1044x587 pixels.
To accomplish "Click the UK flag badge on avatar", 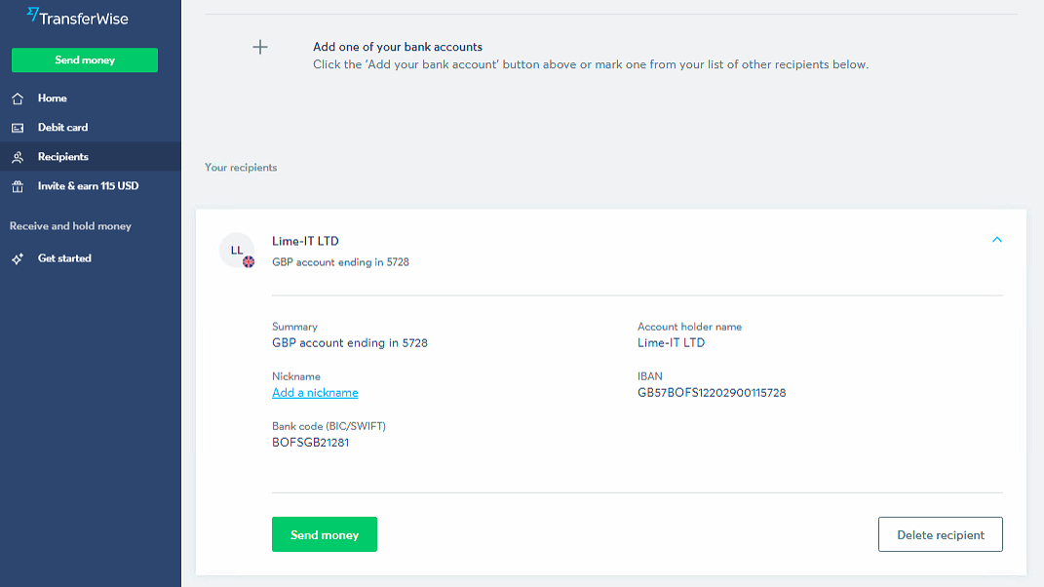I will (249, 262).
